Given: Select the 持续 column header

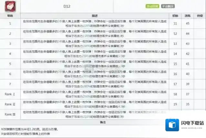Looking at the screenshot, I should tap(200, 15).
